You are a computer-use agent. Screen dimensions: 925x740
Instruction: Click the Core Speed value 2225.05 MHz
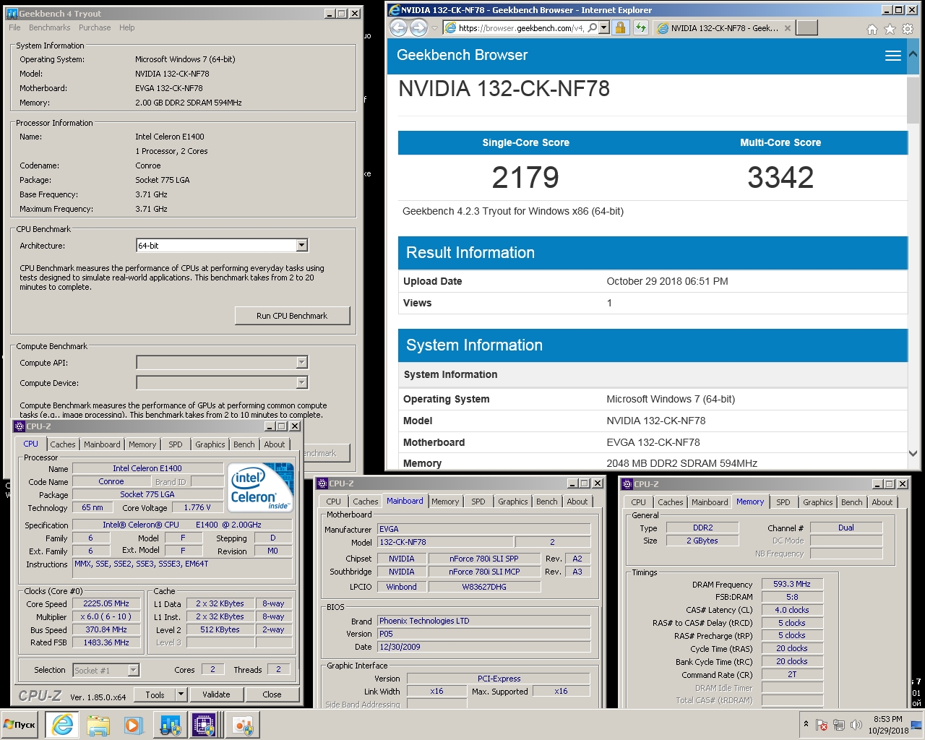[x=106, y=603]
